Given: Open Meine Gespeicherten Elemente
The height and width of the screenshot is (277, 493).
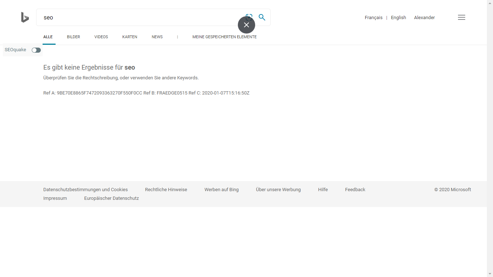Looking at the screenshot, I should point(224,37).
